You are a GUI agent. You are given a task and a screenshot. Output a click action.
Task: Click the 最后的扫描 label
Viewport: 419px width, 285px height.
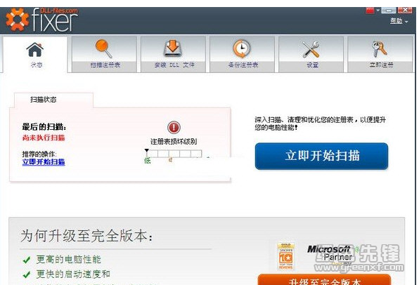point(44,127)
